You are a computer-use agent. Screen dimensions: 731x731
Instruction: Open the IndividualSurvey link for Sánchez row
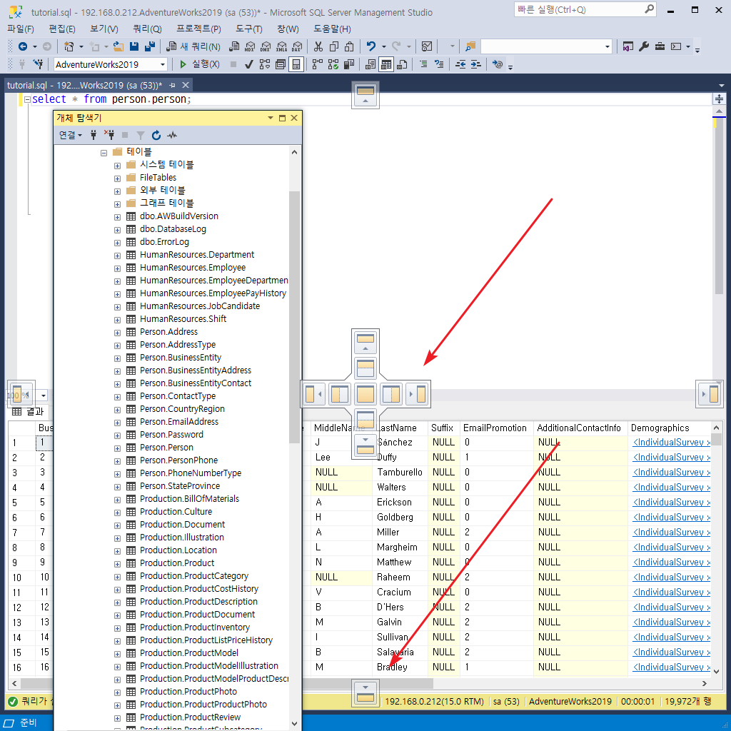pyautogui.click(x=671, y=443)
